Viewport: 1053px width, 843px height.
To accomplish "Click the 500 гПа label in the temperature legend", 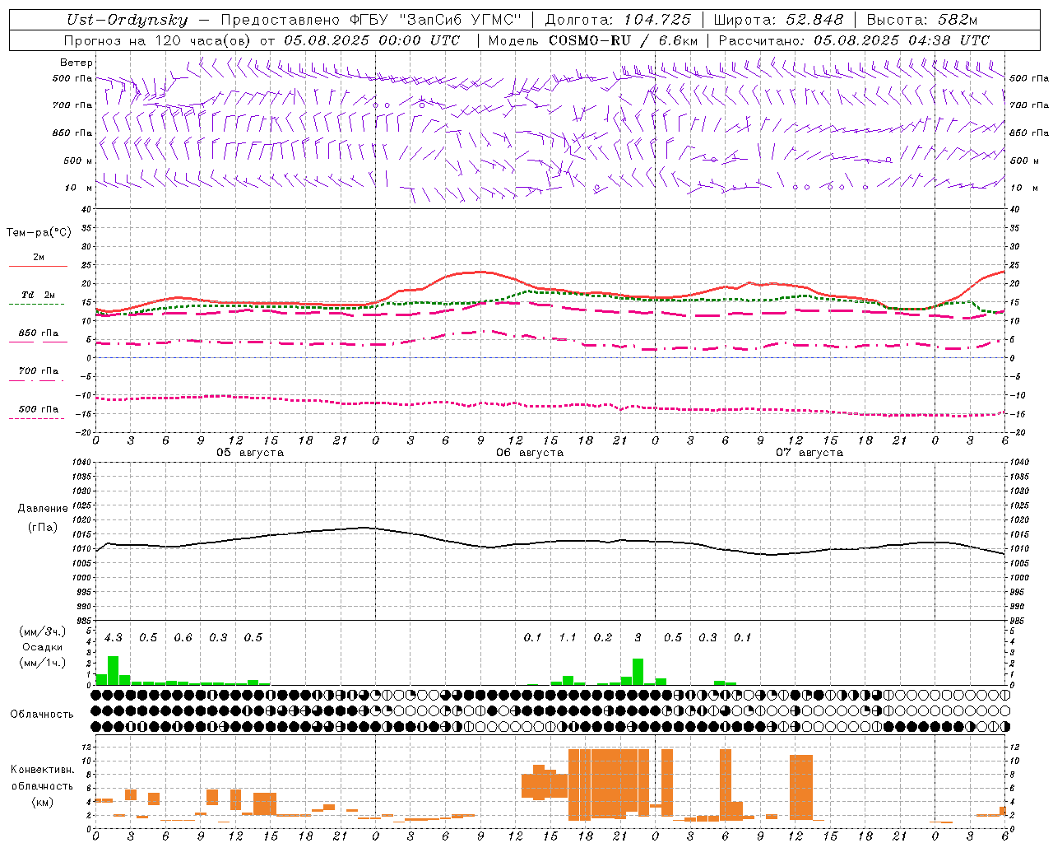I will tap(39, 409).
